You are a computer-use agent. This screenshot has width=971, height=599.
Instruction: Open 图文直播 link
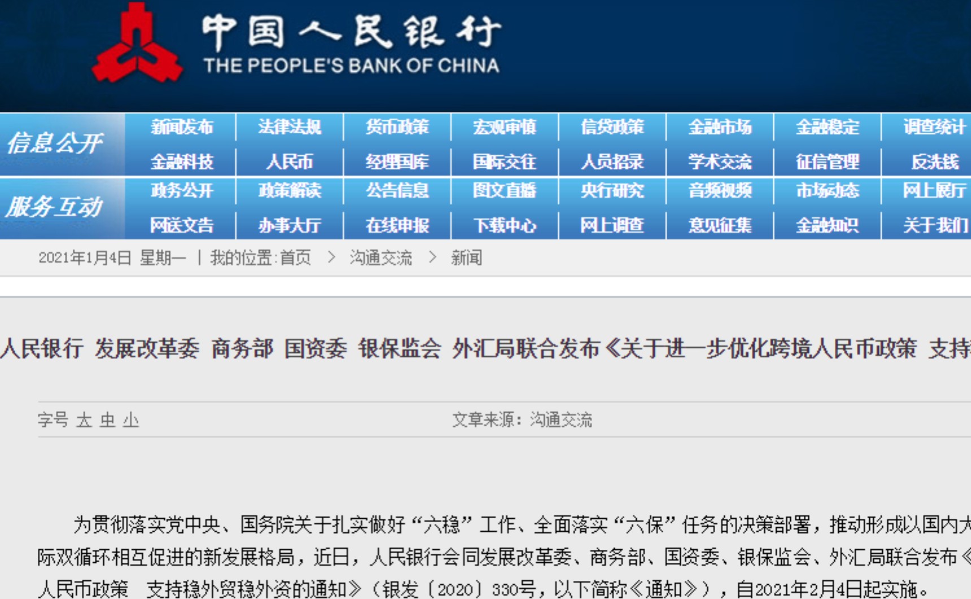click(504, 190)
